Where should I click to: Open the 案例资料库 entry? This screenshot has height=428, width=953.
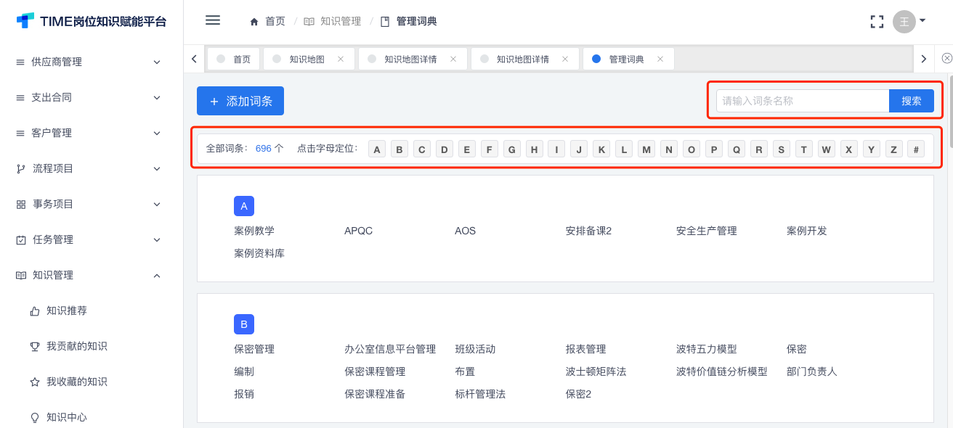pos(259,253)
